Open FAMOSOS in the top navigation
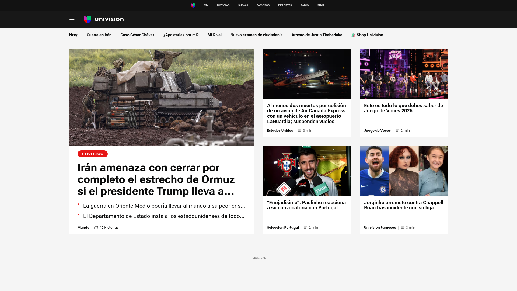This screenshot has height=291, width=517. [x=263, y=5]
